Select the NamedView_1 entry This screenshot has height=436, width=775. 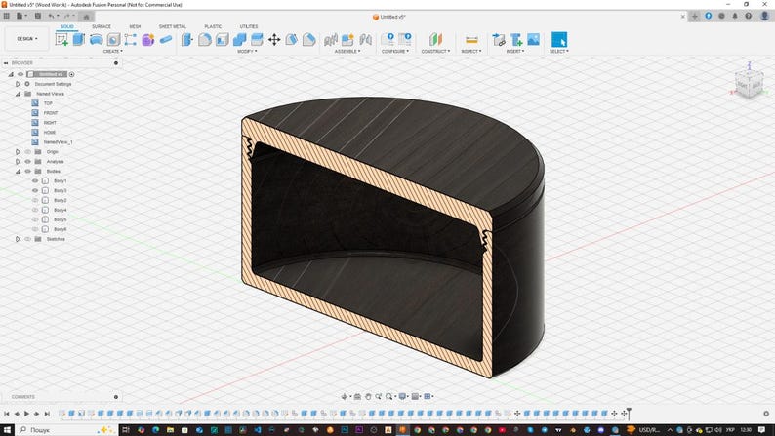(58, 142)
